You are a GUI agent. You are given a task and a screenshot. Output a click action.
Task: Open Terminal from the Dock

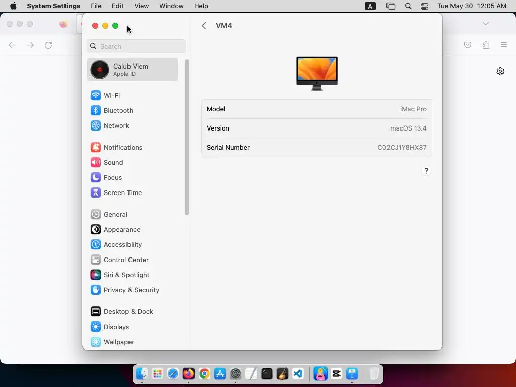point(267,374)
